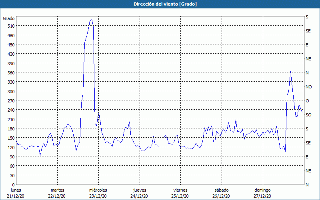Image resolution: width=320 pixels, height=200 pixels.
Task: Pick the 180 degree axis label
Action: click(11, 129)
